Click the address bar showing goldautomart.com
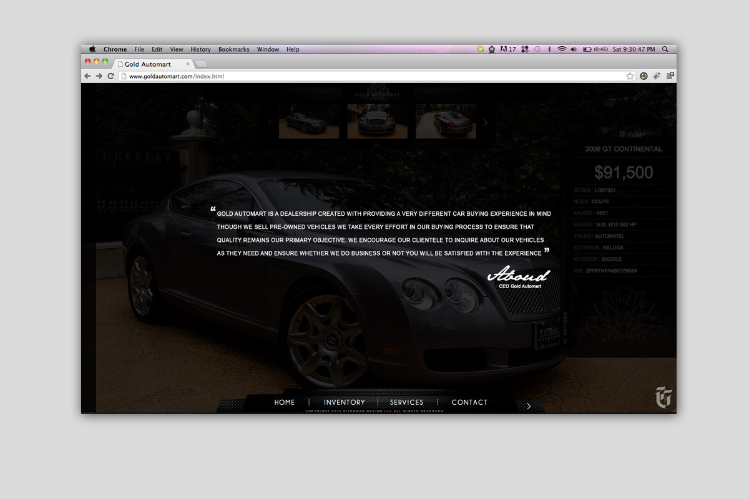The image size is (749, 499). (377, 76)
